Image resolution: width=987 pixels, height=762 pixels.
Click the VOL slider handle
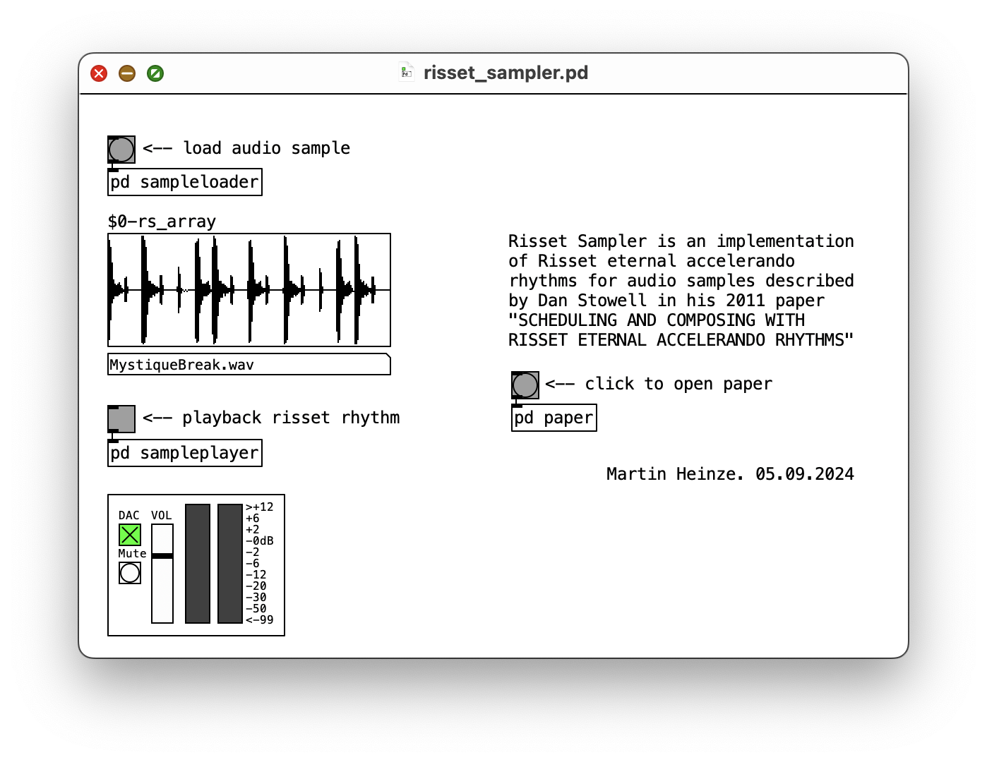(x=162, y=556)
